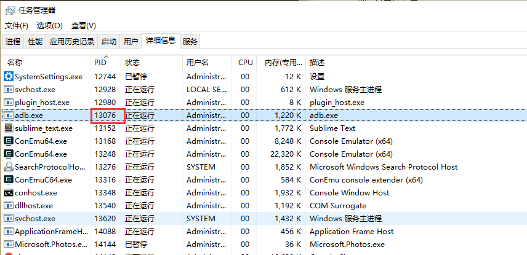
Task: Click memory value 22,320 K
Action: [286, 154]
